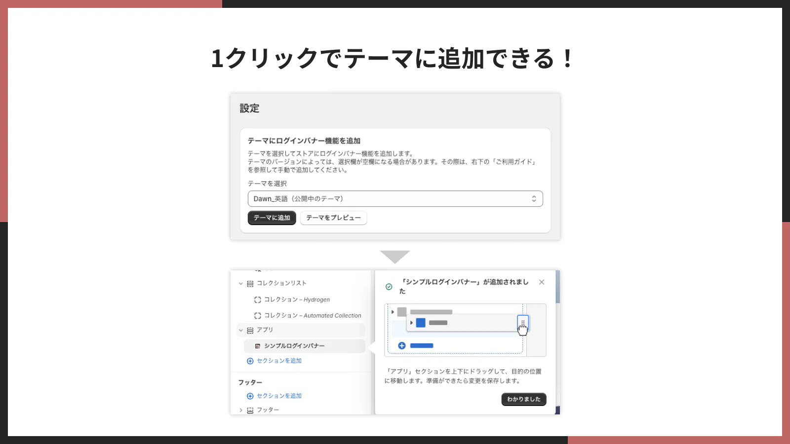This screenshot has width=790, height=444.
Task: Click the plus icon beside セクションを追加 under フッター heading
Action: [250, 396]
